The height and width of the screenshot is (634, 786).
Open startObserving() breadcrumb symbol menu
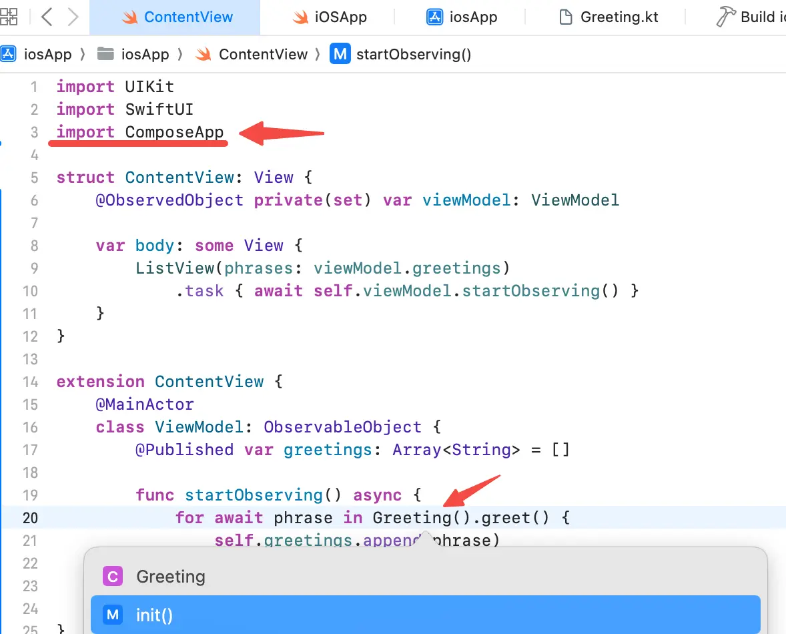[x=414, y=54]
